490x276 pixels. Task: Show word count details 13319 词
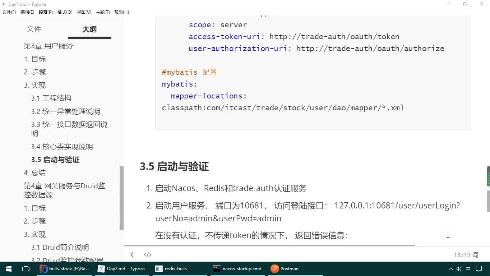pyautogui.click(x=466, y=255)
